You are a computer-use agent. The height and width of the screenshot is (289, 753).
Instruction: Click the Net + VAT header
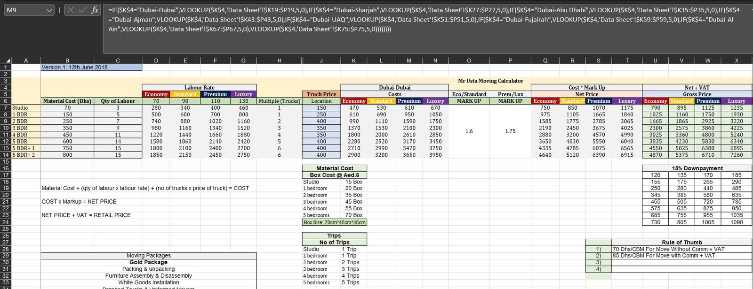coord(697,87)
